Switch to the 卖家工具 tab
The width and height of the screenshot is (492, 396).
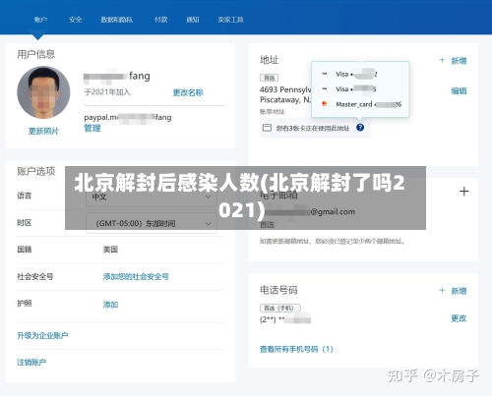pos(230,20)
